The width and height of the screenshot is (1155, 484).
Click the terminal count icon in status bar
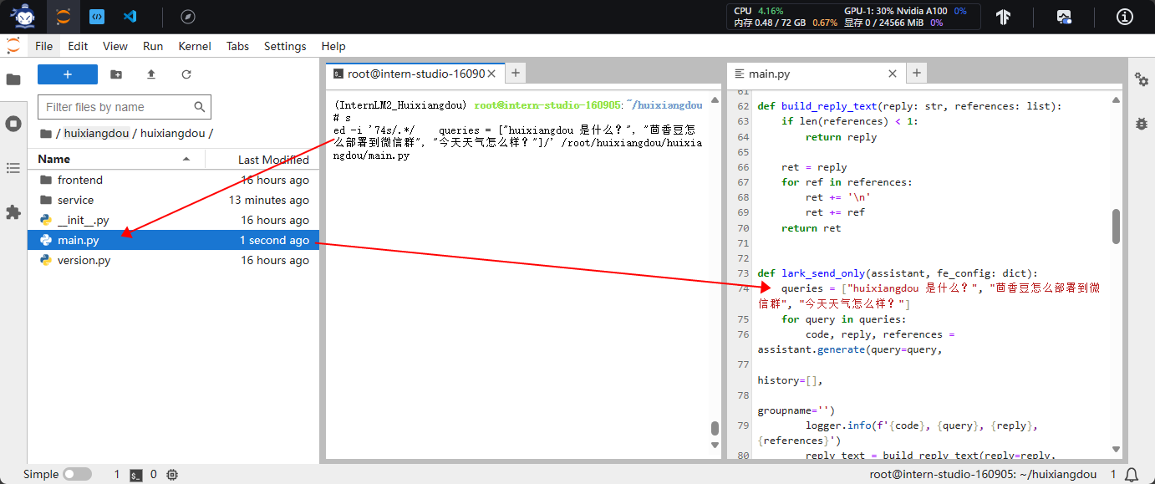[x=136, y=475]
